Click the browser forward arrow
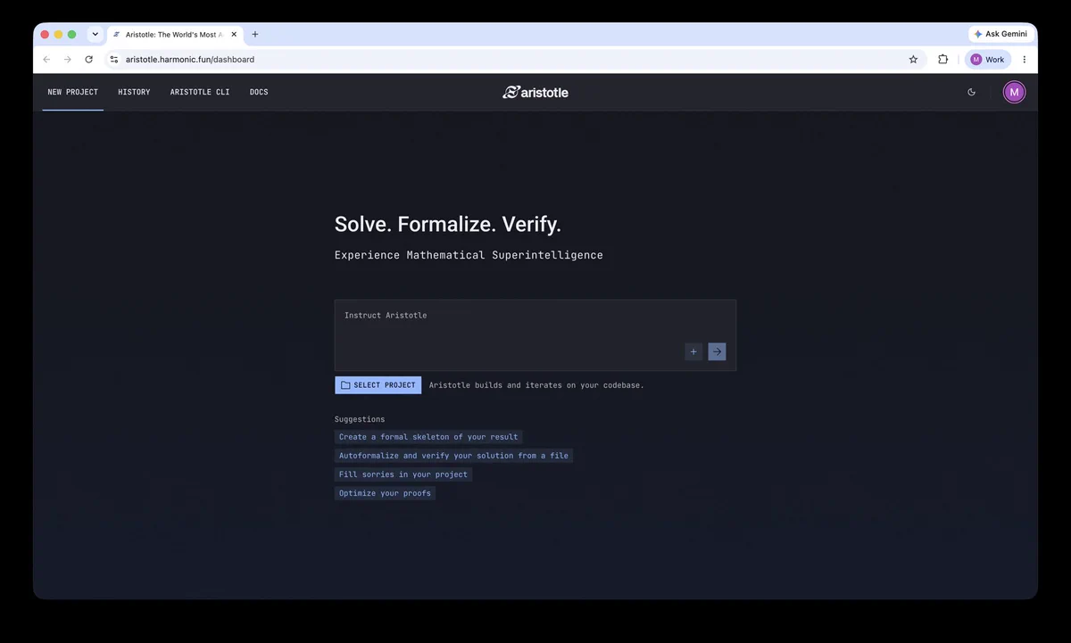This screenshot has width=1071, height=643. 67,60
